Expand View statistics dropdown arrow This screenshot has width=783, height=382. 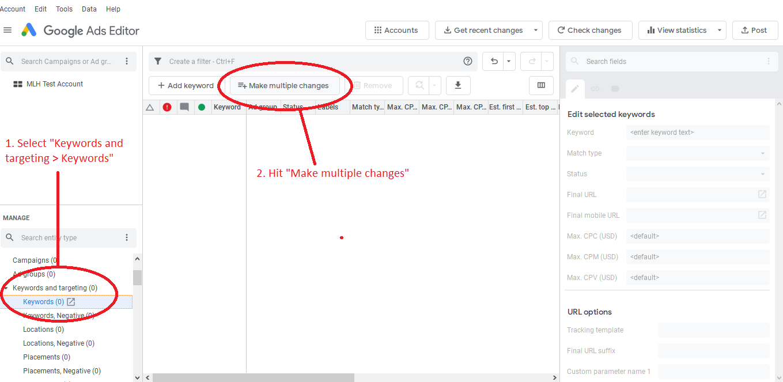click(720, 31)
